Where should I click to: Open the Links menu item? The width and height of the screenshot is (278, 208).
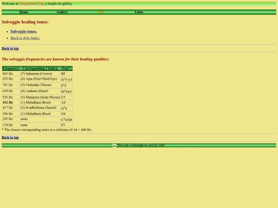coord(139,12)
